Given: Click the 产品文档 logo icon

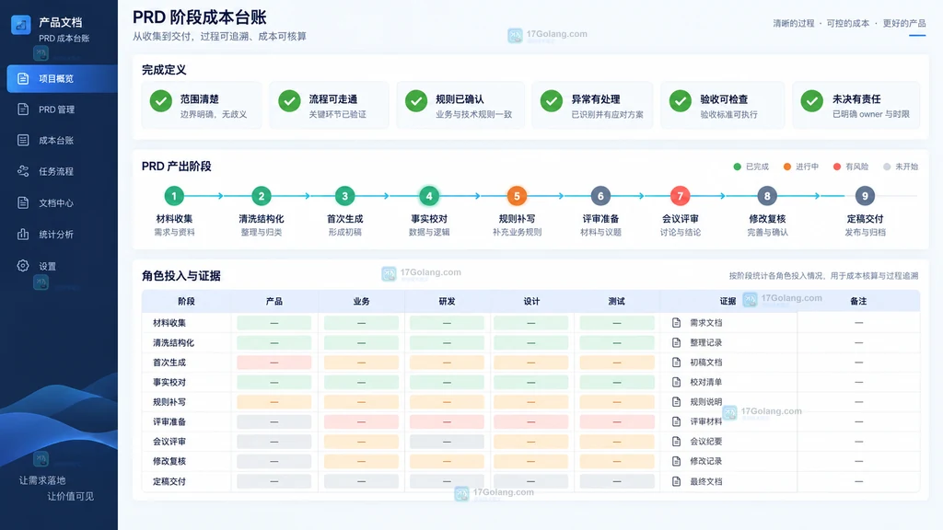Looking at the screenshot, I should click(x=21, y=25).
